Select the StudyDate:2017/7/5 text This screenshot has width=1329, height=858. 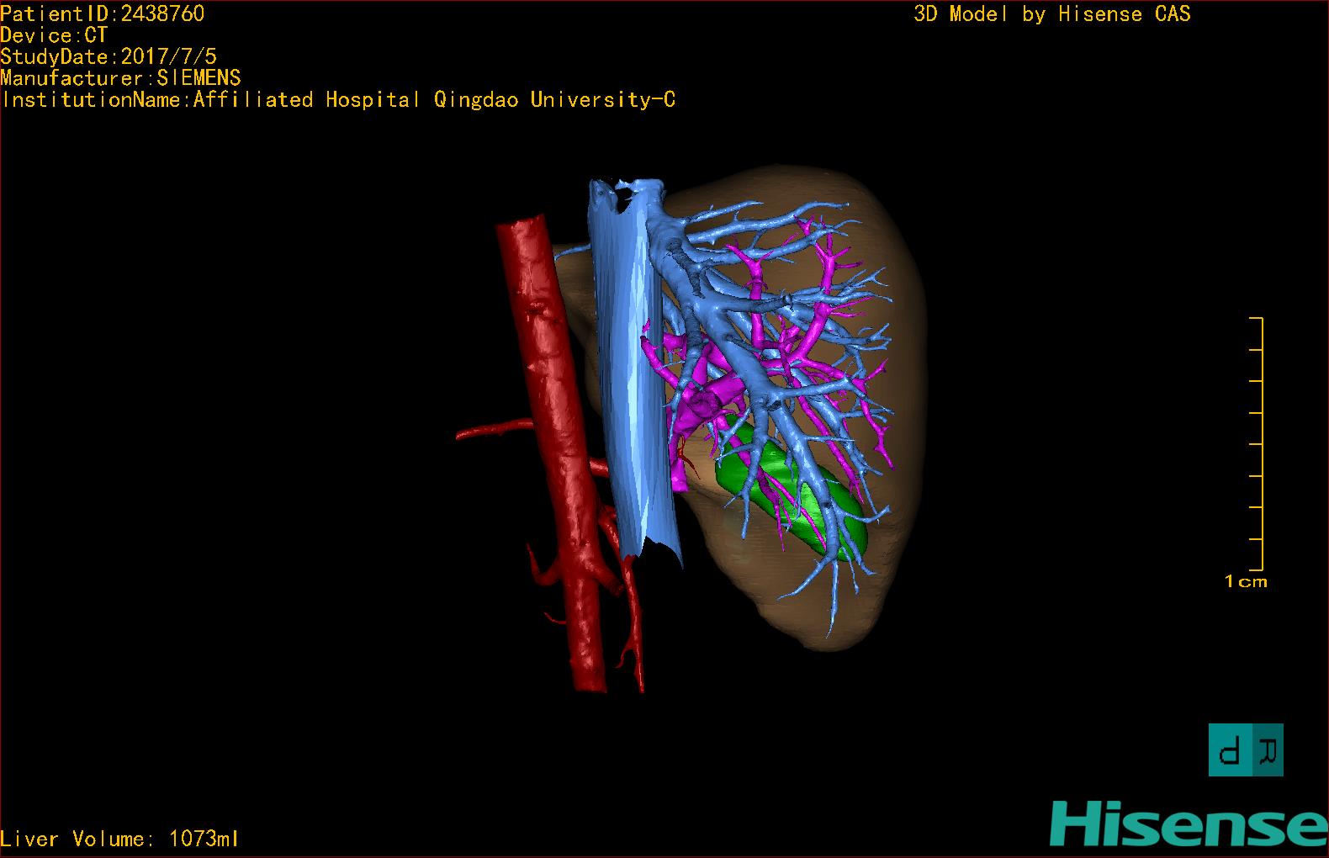click(x=109, y=56)
